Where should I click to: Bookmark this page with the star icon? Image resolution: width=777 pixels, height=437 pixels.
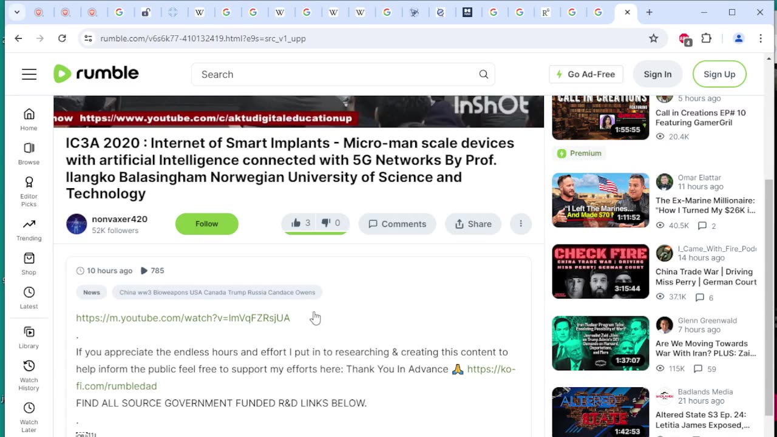[x=653, y=38]
